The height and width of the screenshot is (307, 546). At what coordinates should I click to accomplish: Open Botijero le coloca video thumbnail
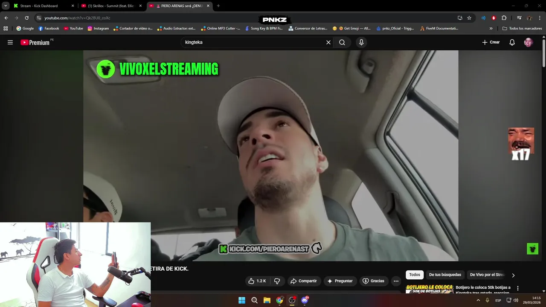[430, 289]
